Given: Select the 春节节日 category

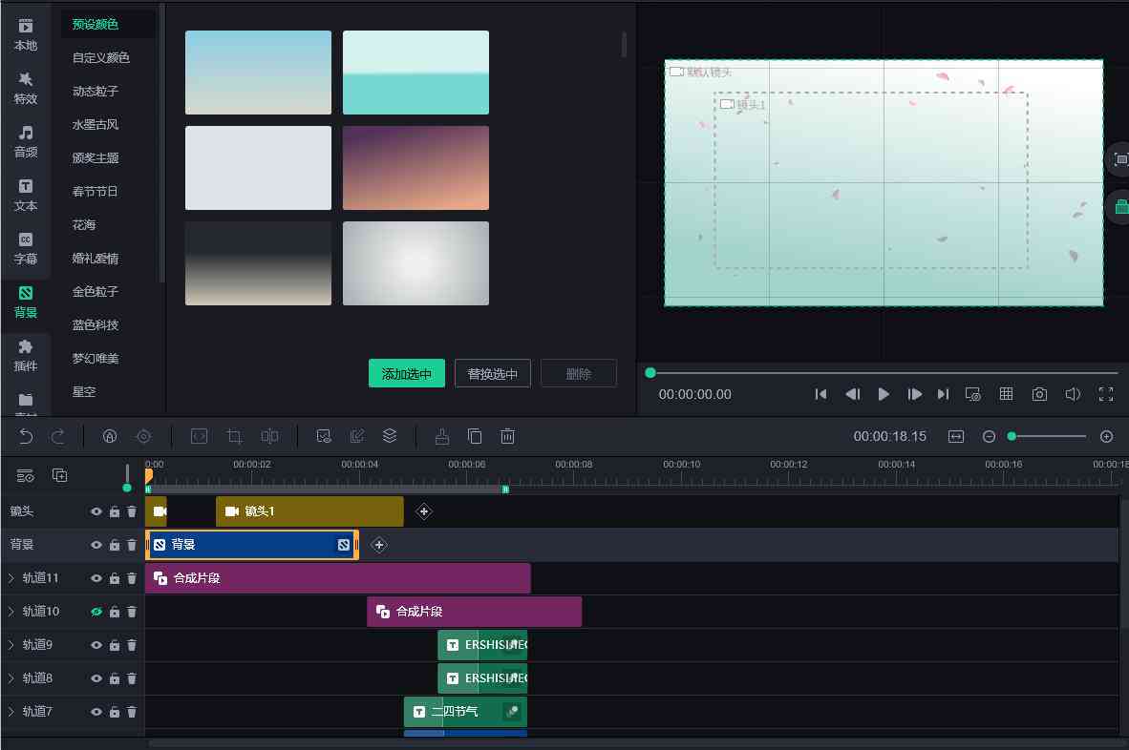Looking at the screenshot, I should click(x=96, y=191).
